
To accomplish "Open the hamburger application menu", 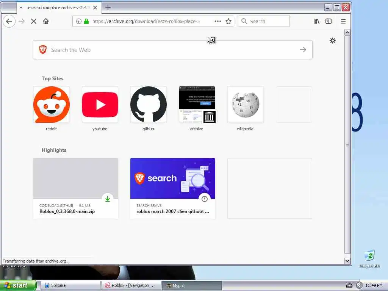I will (x=343, y=21).
